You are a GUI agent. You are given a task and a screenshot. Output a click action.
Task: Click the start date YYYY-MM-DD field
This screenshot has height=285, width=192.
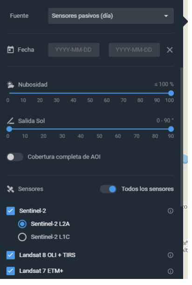click(x=74, y=50)
